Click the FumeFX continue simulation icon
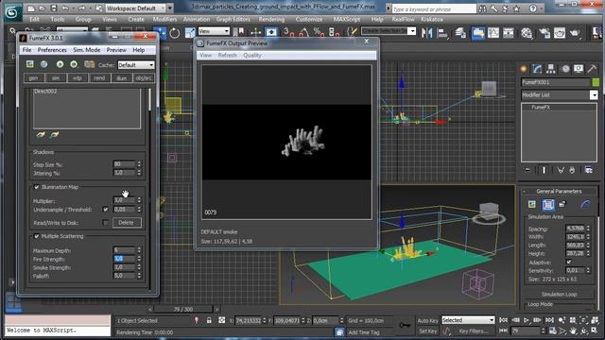This screenshot has height=340, width=605. [x=74, y=64]
